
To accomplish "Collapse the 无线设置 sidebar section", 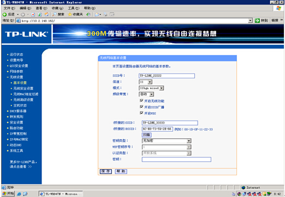I will pyautogui.click(x=8, y=77).
